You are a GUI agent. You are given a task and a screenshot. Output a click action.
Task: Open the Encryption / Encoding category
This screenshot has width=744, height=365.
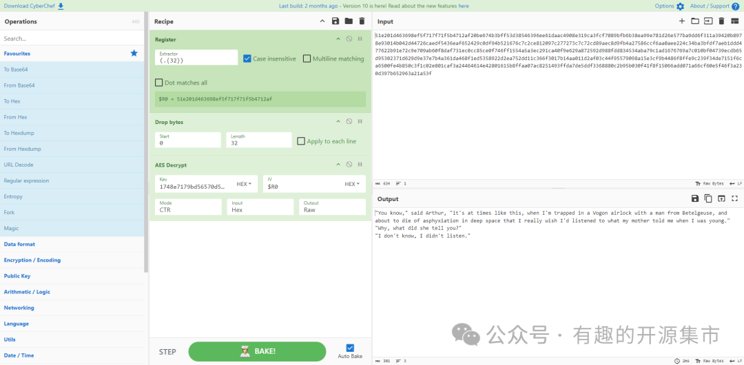click(32, 260)
